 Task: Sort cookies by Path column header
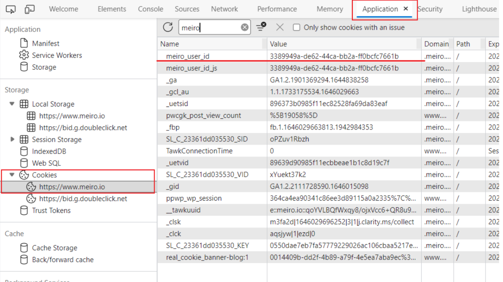pyautogui.click(x=470, y=44)
